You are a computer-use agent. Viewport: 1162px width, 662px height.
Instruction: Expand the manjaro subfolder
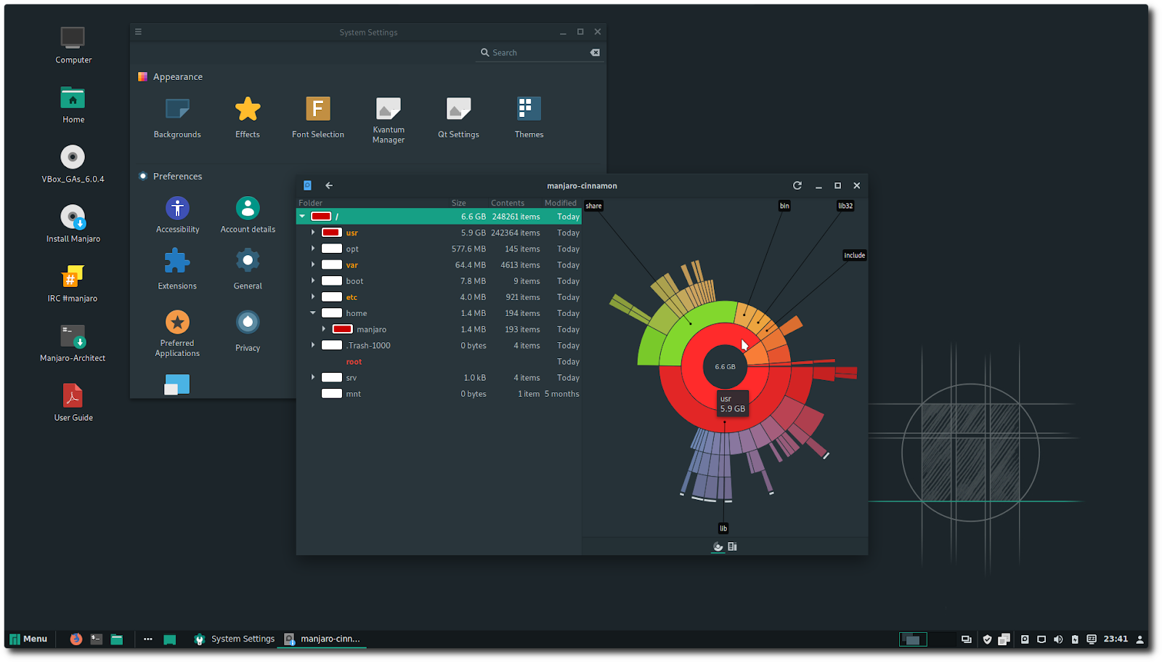324,329
